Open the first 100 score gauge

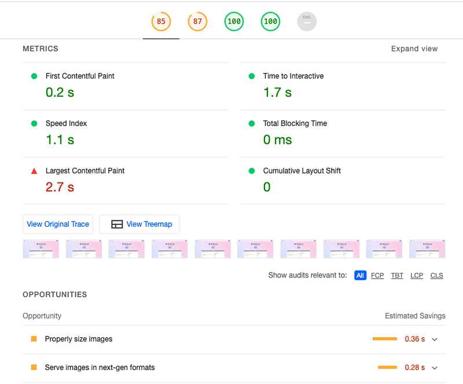234,21
